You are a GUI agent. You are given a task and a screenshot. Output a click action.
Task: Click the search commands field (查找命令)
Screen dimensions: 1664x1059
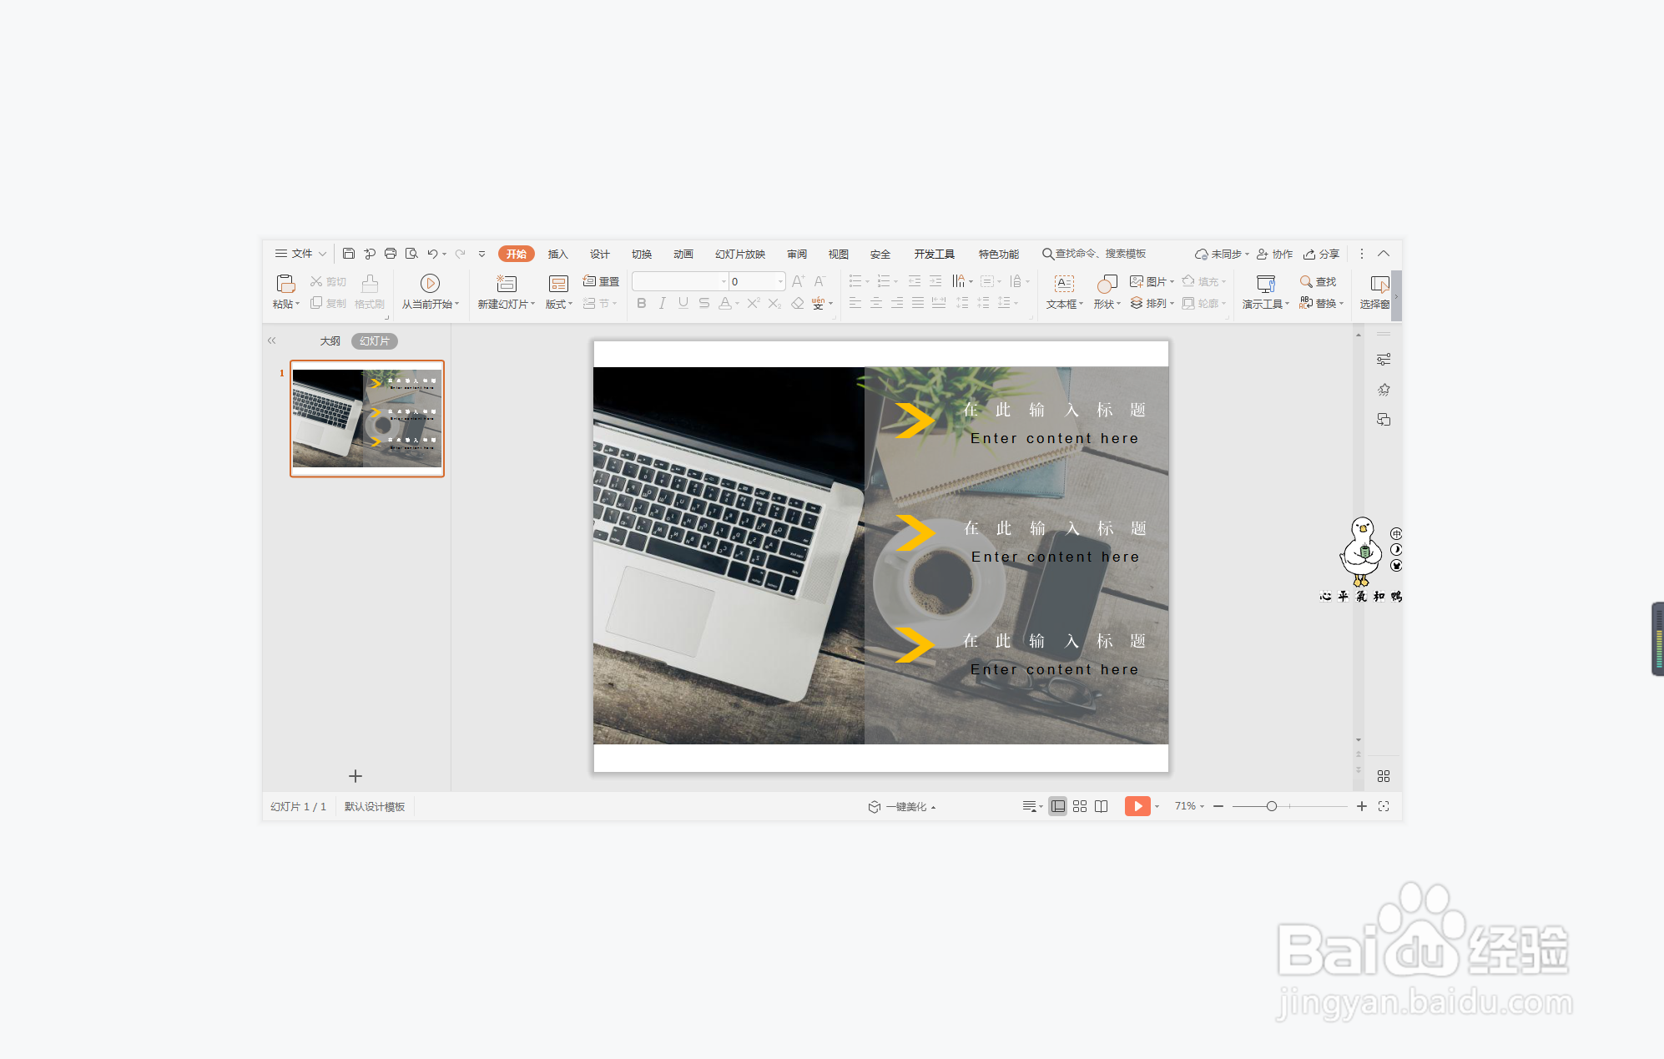point(1095,254)
